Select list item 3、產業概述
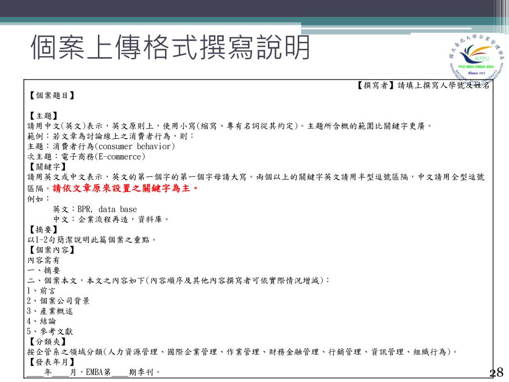Image resolution: width=509 pixels, height=382 pixels. pos(50,311)
